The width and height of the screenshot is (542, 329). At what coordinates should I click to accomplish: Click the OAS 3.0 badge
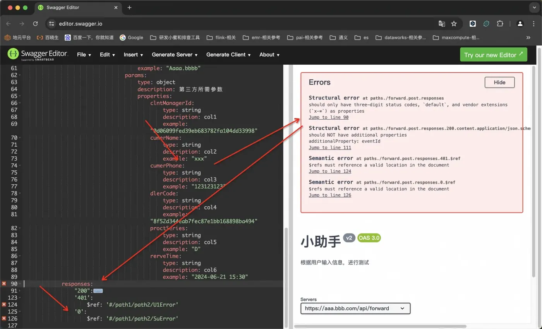pos(369,238)
